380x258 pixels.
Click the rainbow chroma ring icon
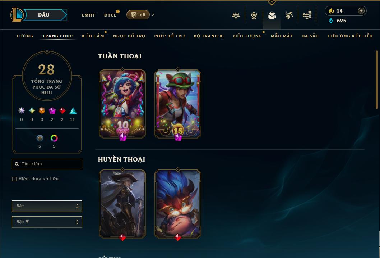(54, 138)
